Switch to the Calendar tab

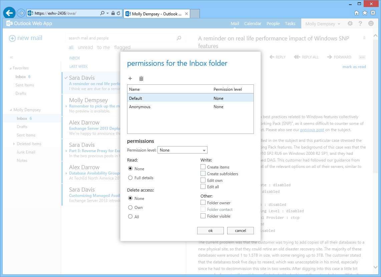click(253, 23)
